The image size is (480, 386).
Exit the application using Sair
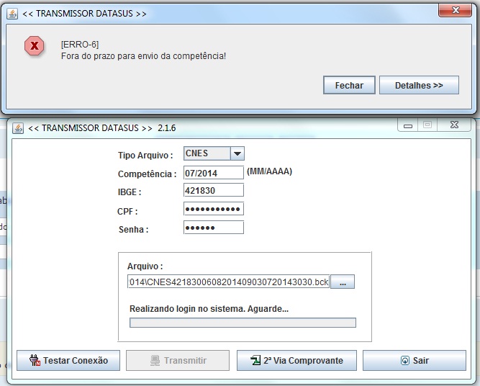coord(414,361)
